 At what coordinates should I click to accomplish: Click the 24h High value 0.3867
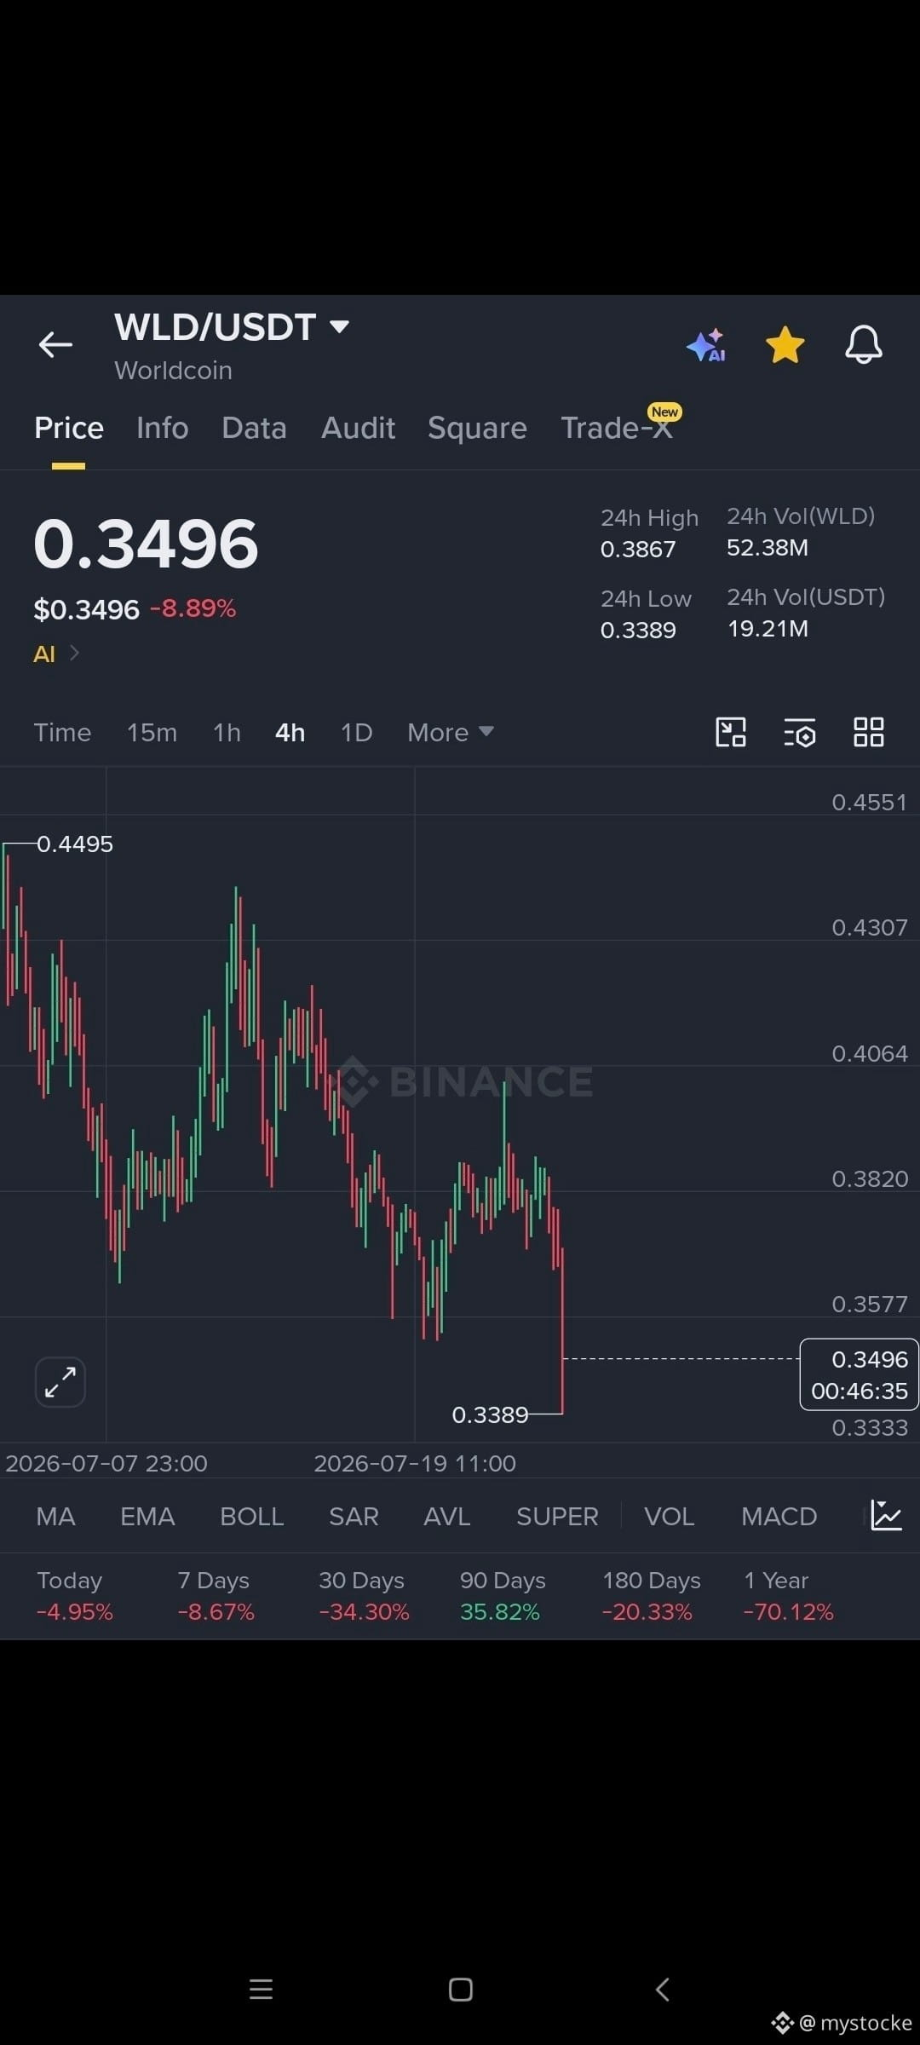tap(637, 549)
